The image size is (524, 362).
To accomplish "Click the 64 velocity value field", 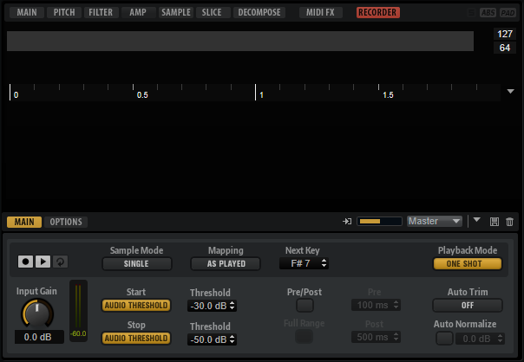I will pyautogui.click(x=505, y=48).
